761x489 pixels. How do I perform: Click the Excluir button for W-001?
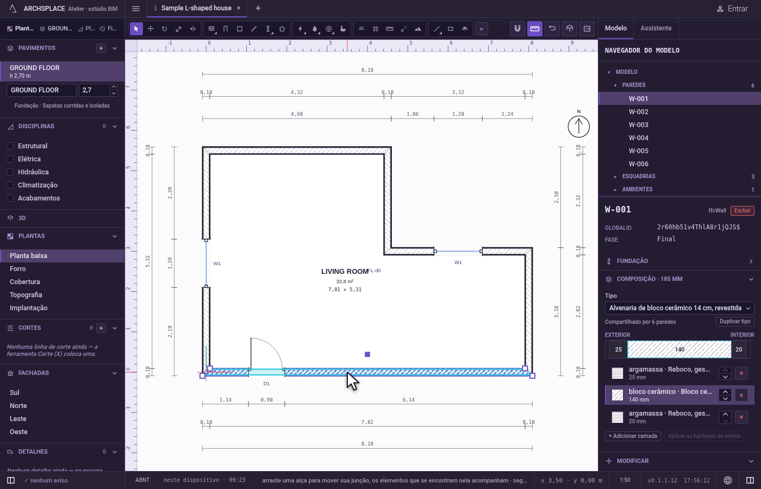click(x=743, y=210)
